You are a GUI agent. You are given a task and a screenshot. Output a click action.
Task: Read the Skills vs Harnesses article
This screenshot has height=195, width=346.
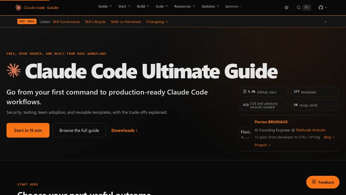coord(126,21)
